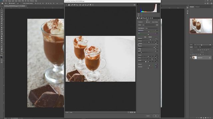The image size is (213, 119).
Task: Open the Detail panel tab in Camera Raw
Action: click(141, 18)
